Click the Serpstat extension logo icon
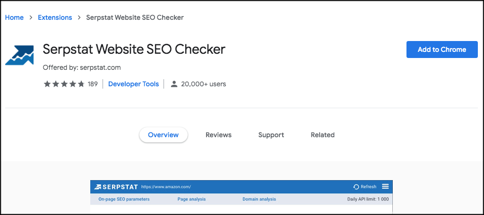Screen dimensions: 484x215 19,56
